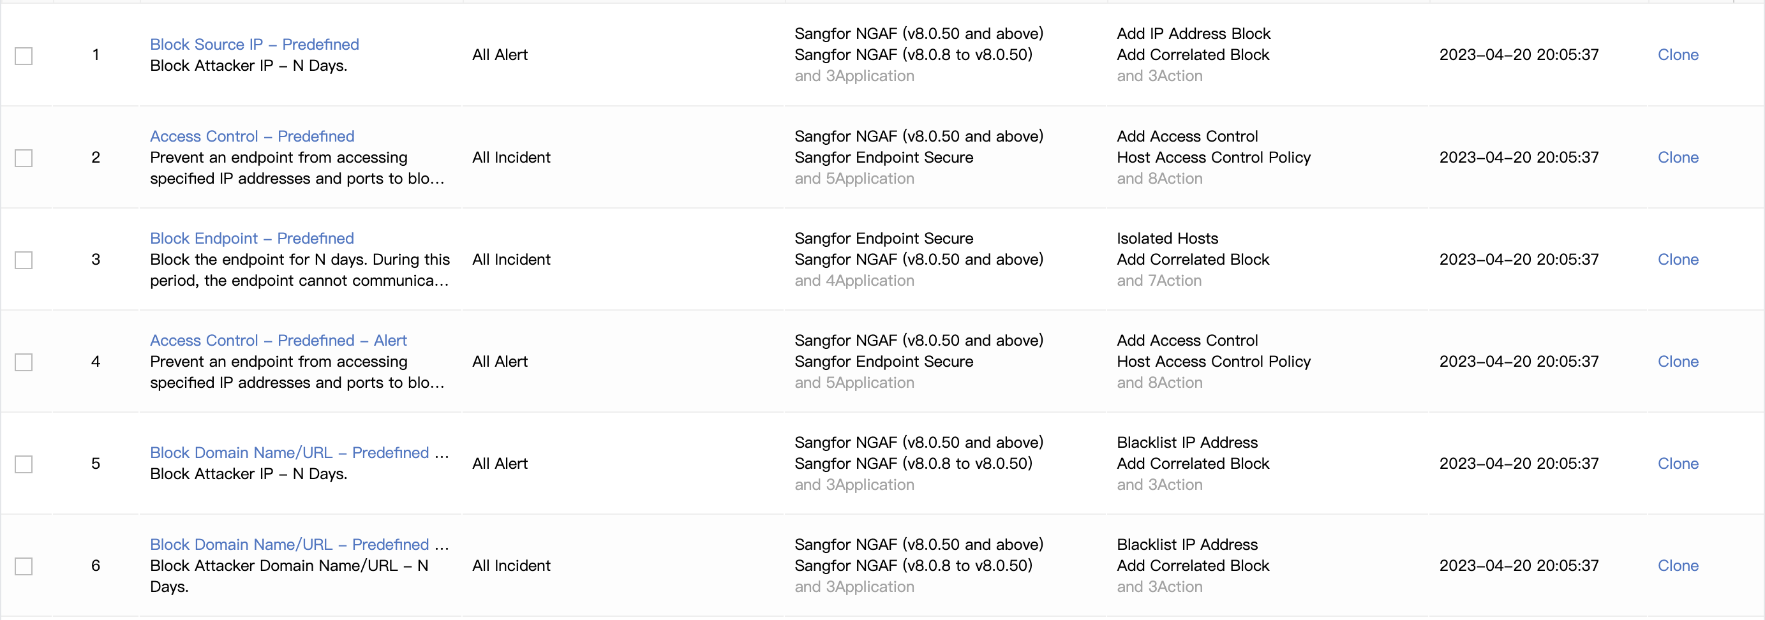1765x620 pixels.
Task: Toggle the checkbox for row 4
Action: point(24,362)
